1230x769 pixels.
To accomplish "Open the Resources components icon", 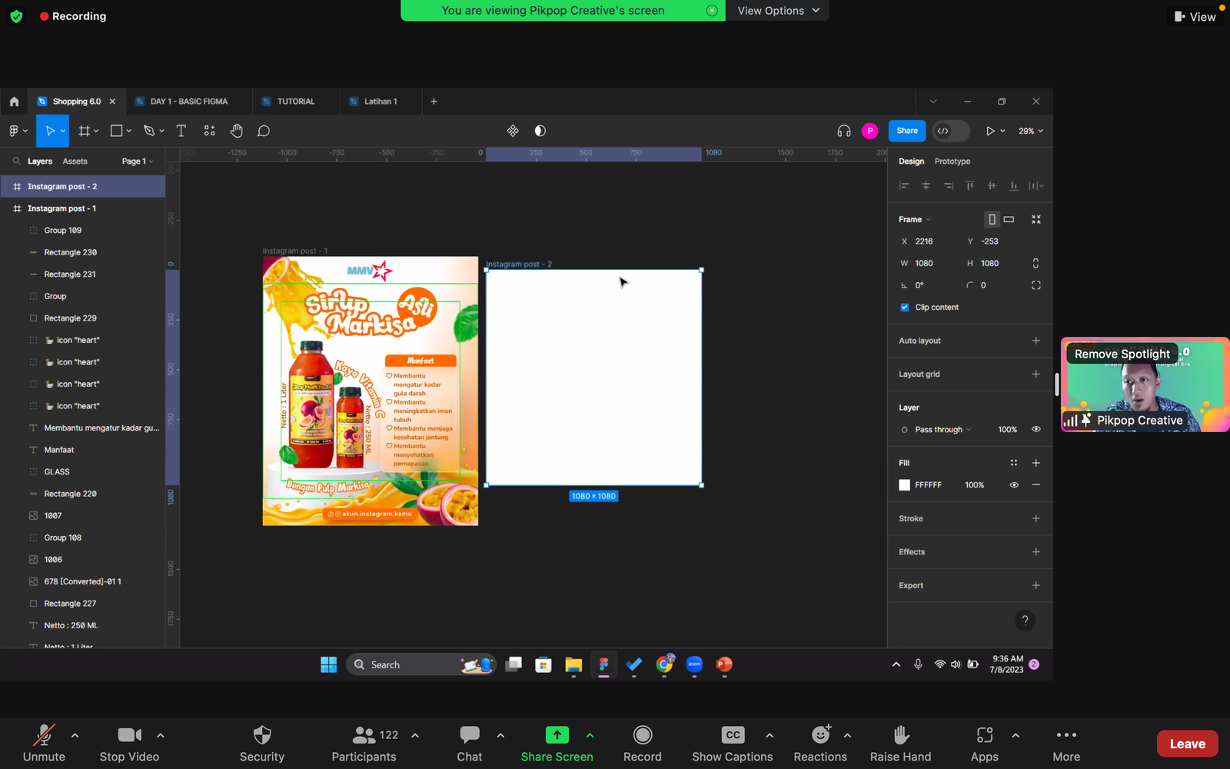I will (209, 131).
